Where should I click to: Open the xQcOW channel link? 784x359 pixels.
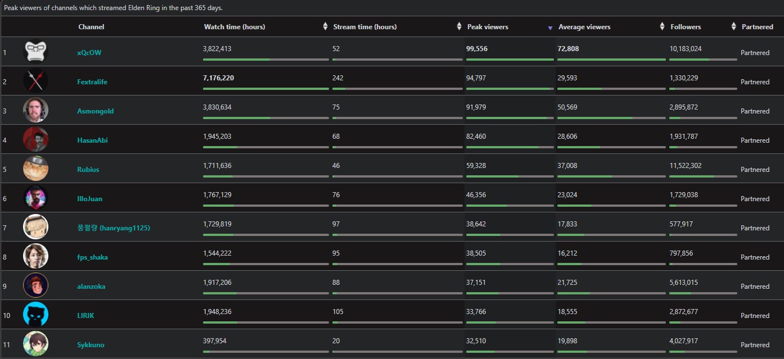(x=89, y=53)
